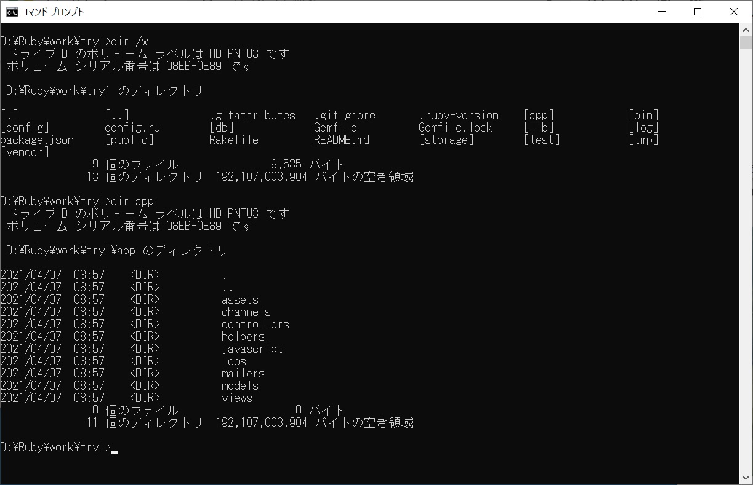Click the config.ru file name
Screen dimensions: 753x485
[x=132, y=127]
